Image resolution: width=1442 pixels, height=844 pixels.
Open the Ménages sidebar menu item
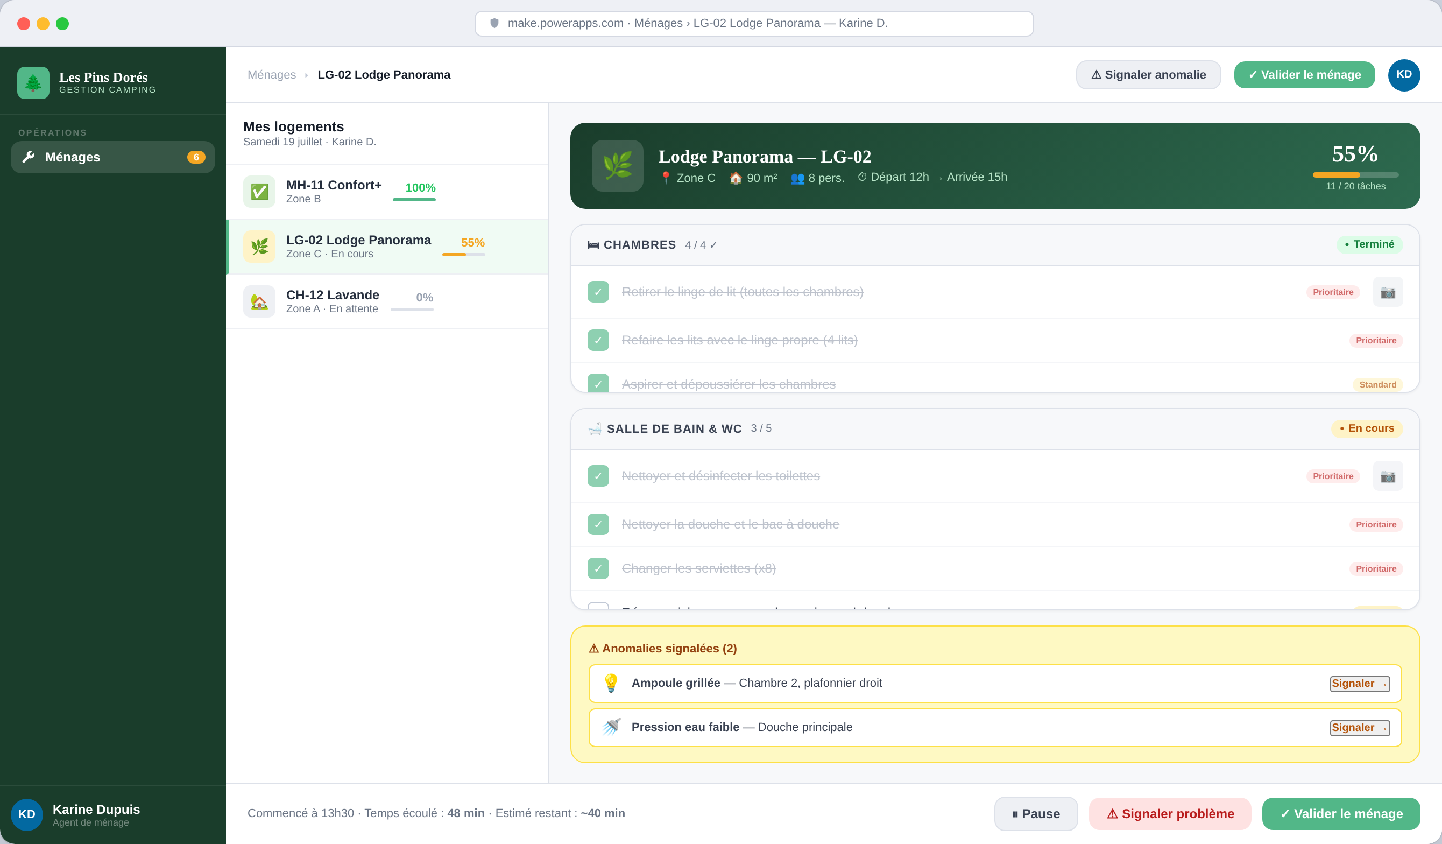point(113,157)
